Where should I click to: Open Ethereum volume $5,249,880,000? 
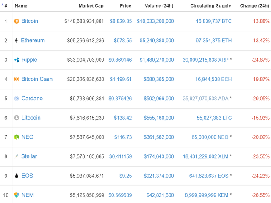pyautogui.click(x=157, y=41)
